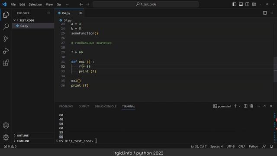Open the Customize Layout icon
The image size is (277, 156).
(x=254, y=4)
